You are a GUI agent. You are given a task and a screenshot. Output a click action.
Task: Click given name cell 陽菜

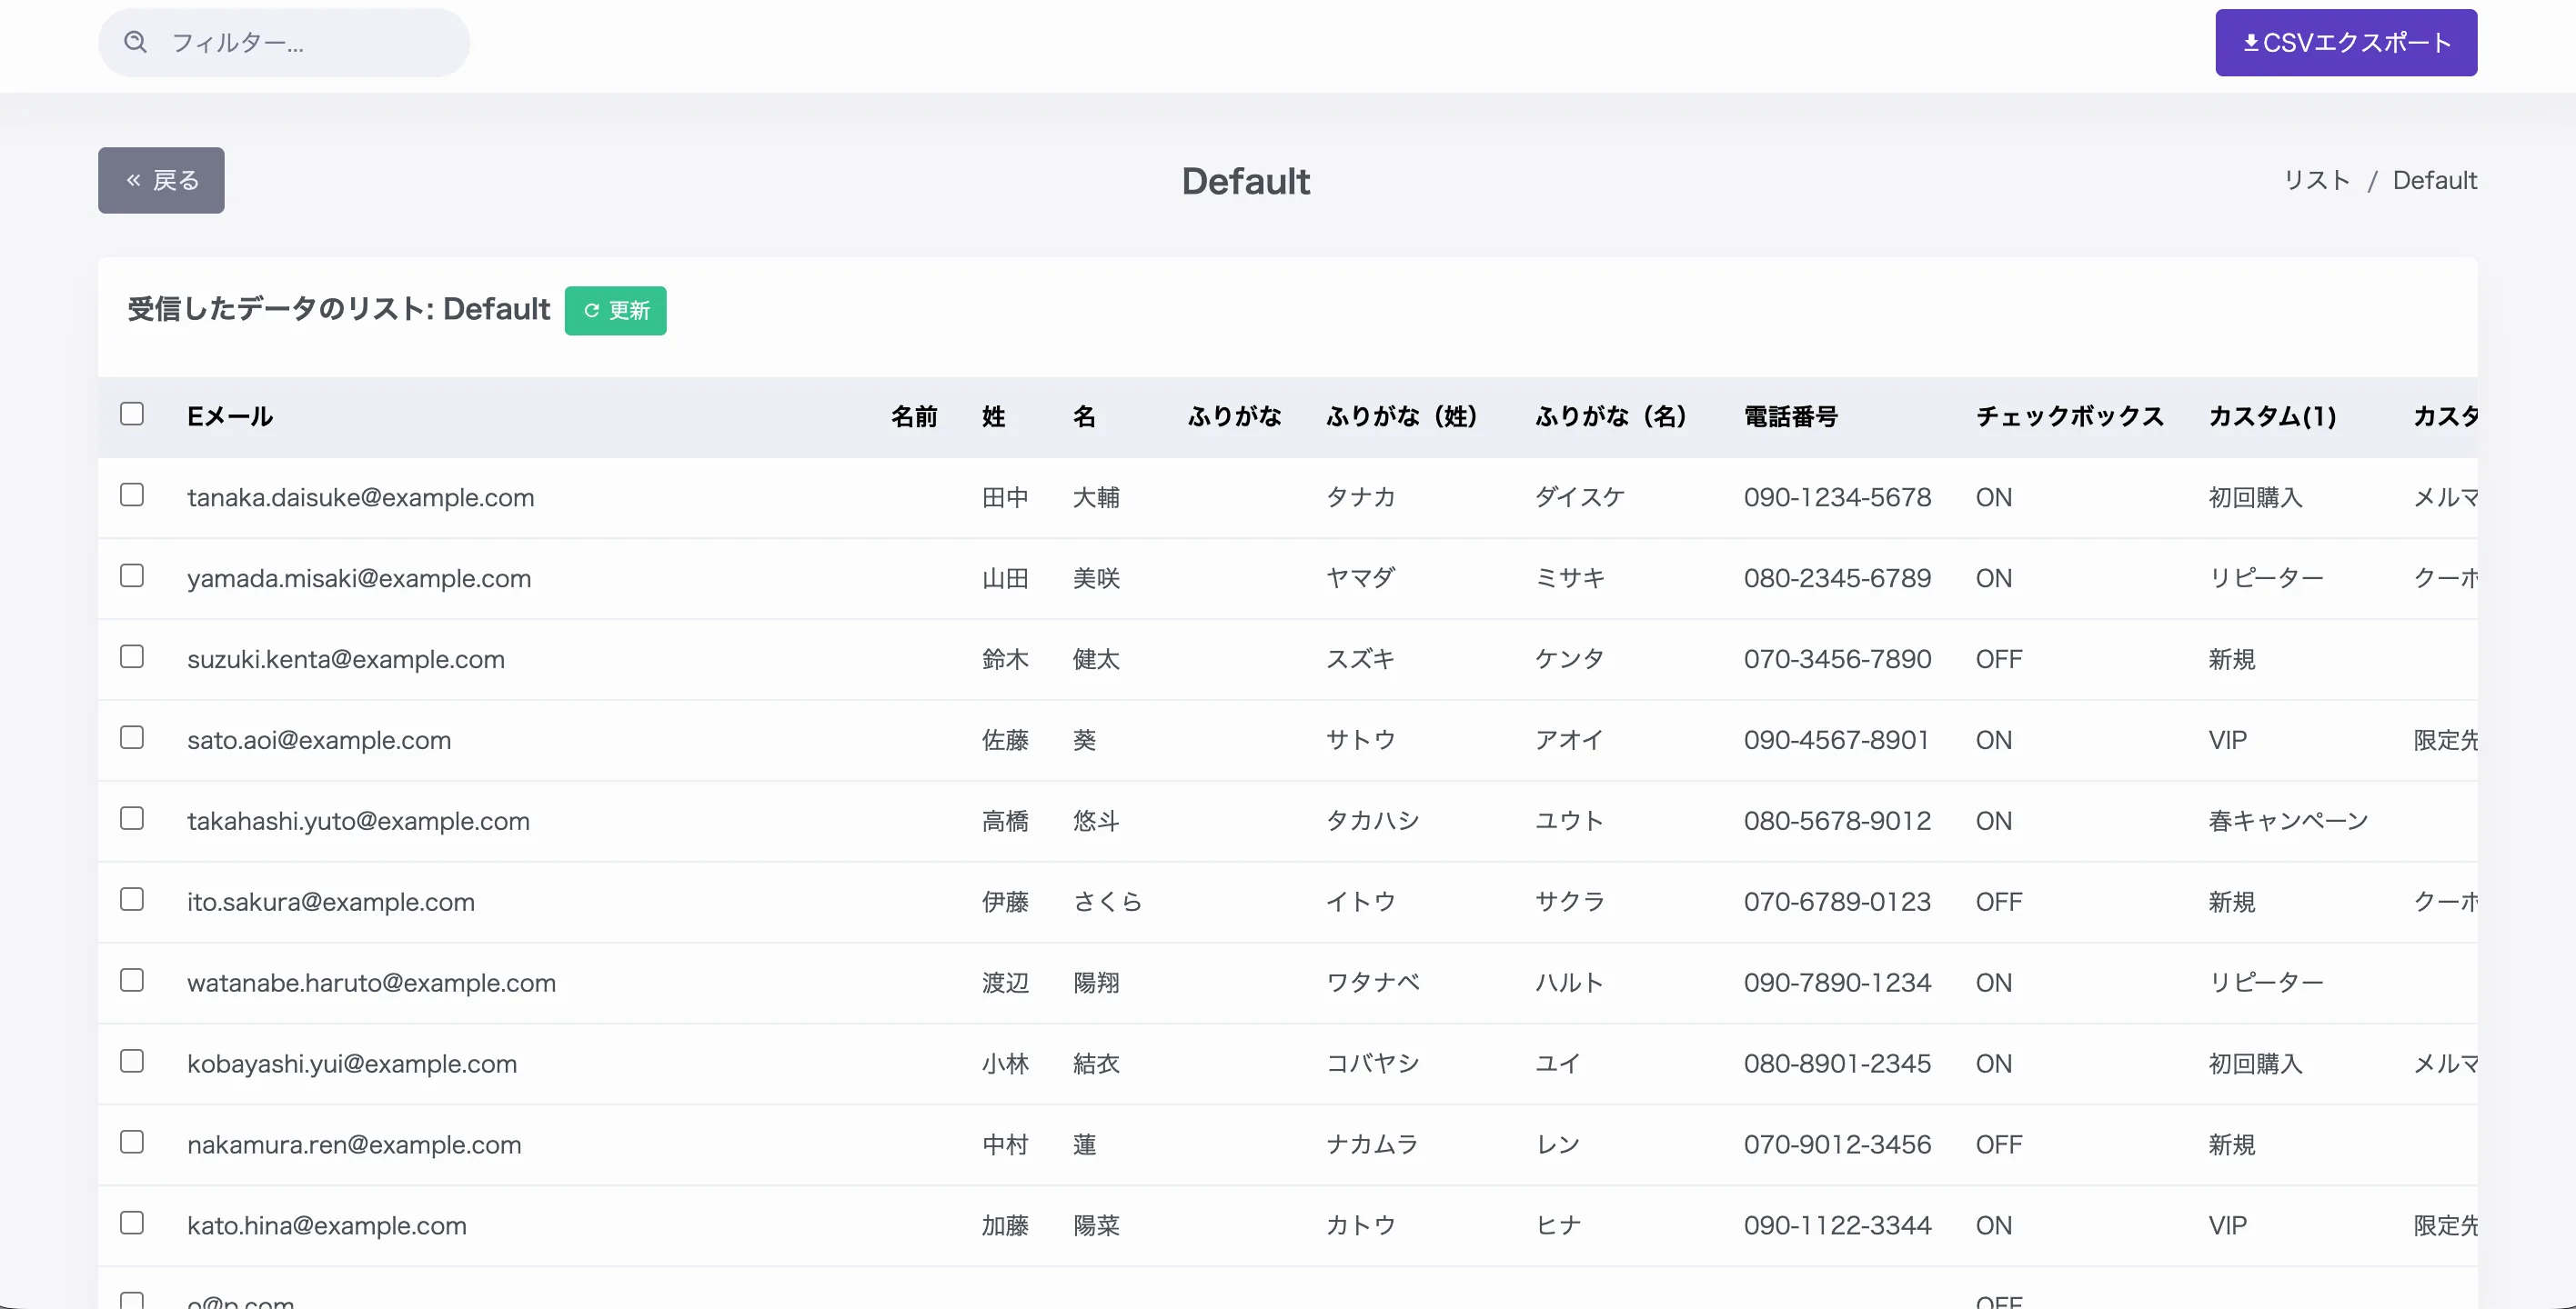click(1096, 1226)
